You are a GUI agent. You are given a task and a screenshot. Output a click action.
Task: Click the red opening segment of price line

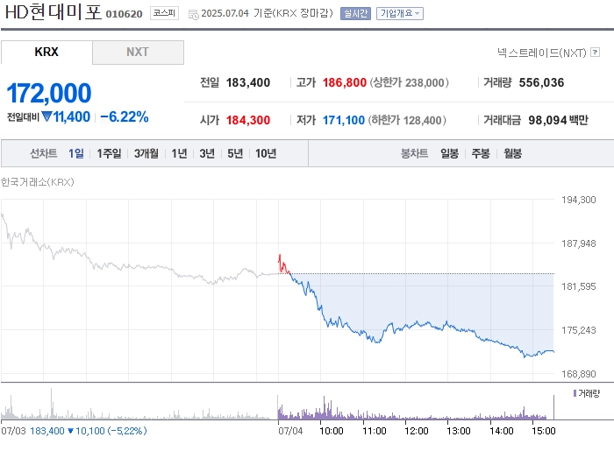(283, 264)
